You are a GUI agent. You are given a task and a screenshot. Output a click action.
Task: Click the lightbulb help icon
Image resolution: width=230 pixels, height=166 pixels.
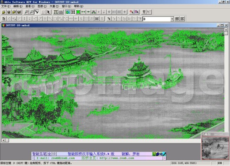point(144,12)
